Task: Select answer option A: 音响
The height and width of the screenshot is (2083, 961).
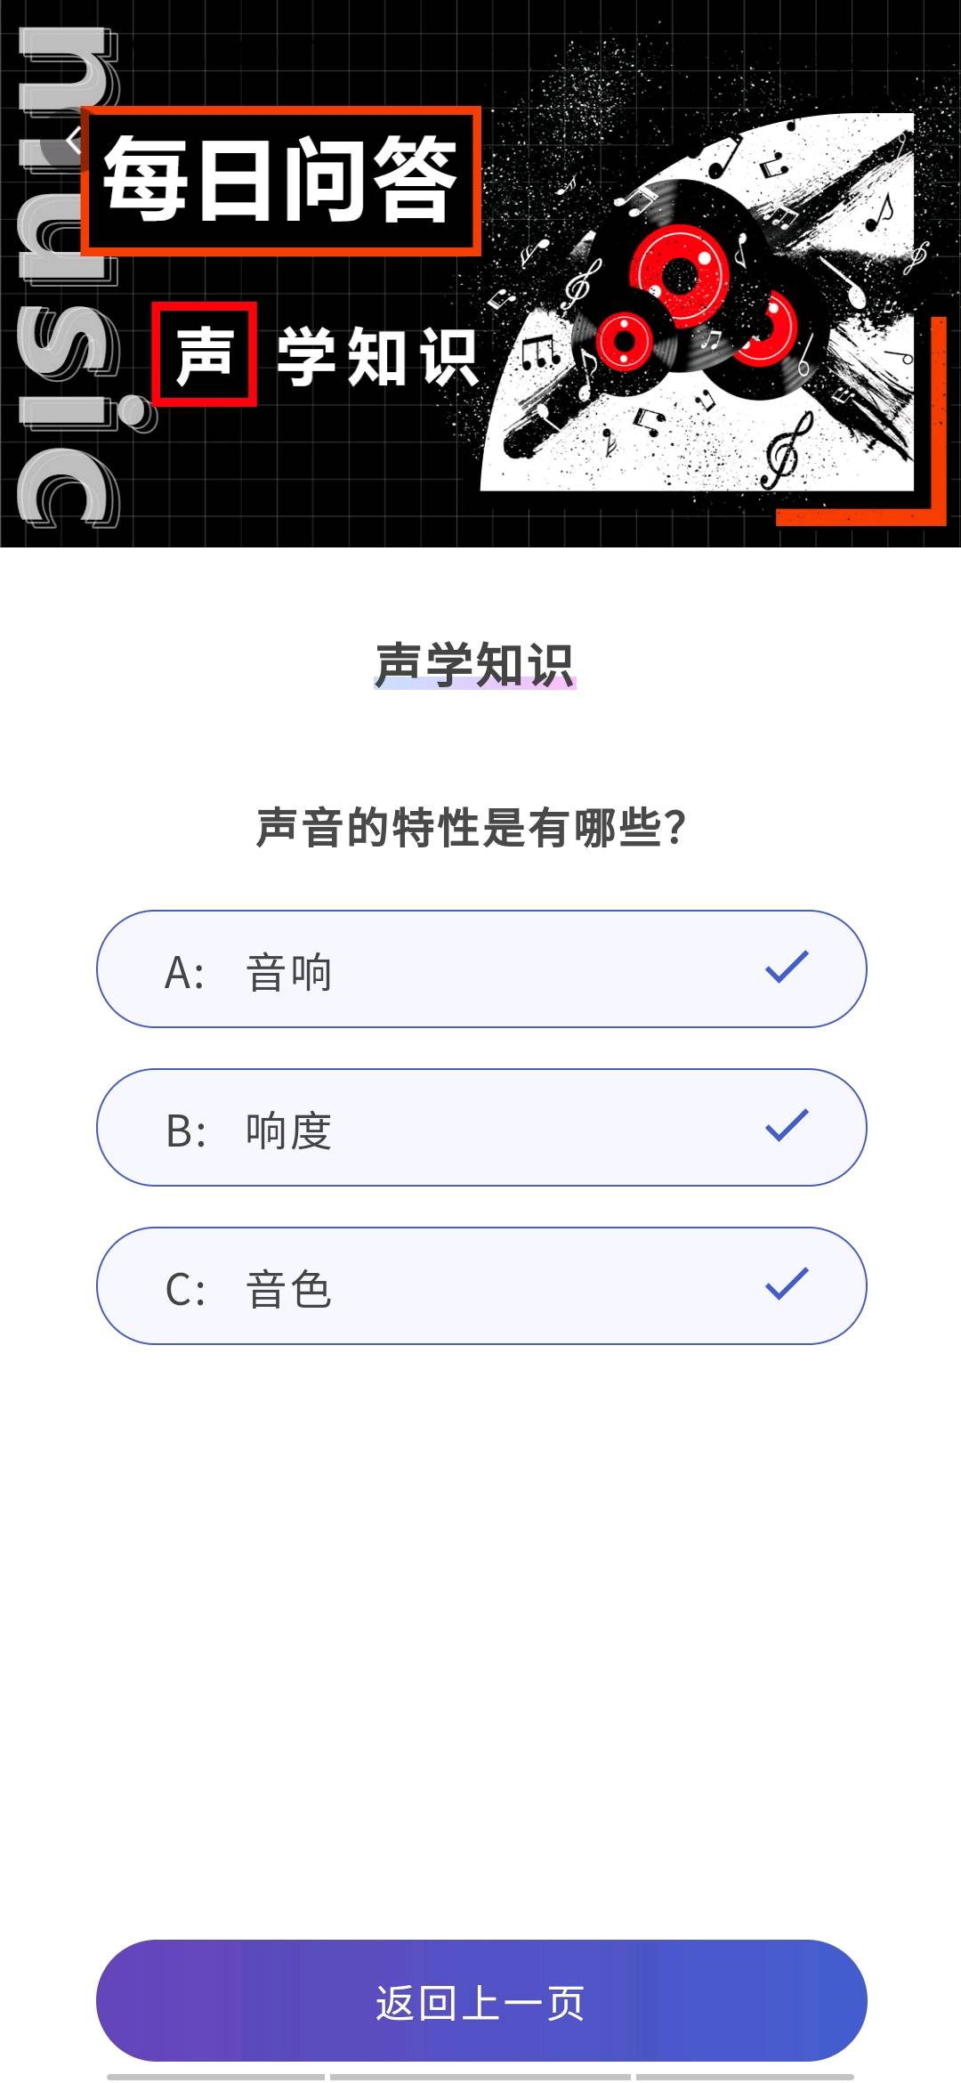Action: [481, 969]
